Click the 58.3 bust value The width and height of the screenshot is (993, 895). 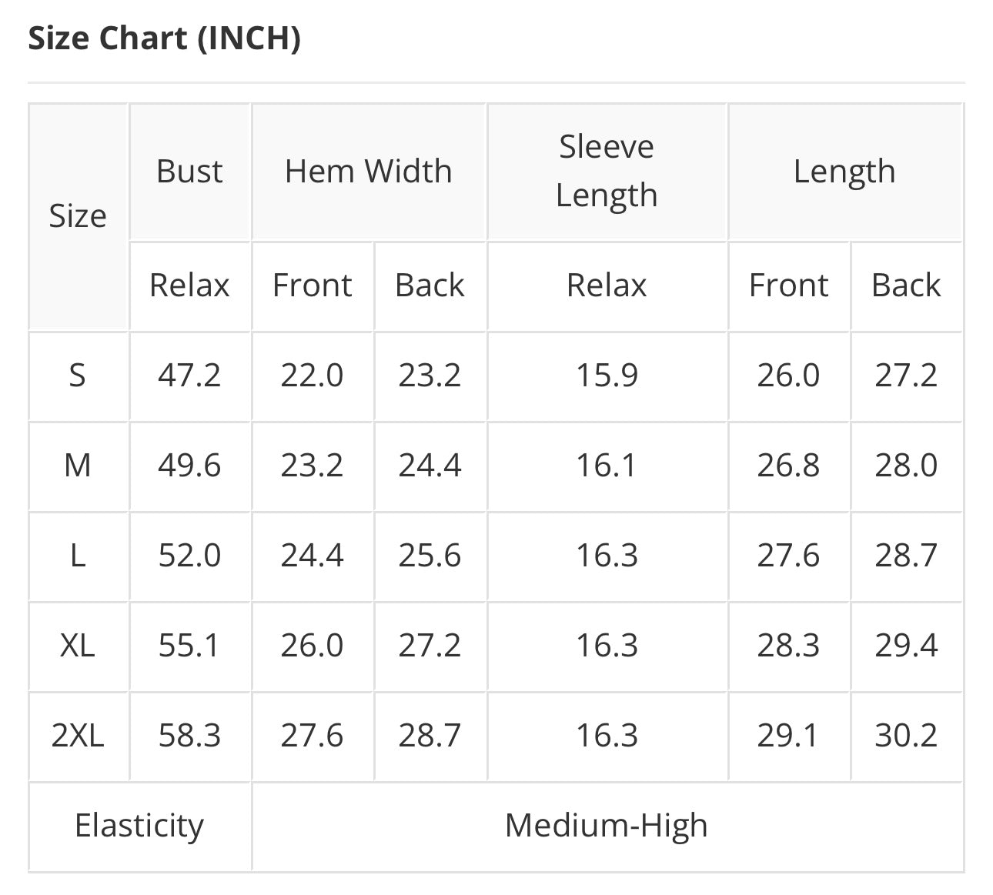[189, 736]
